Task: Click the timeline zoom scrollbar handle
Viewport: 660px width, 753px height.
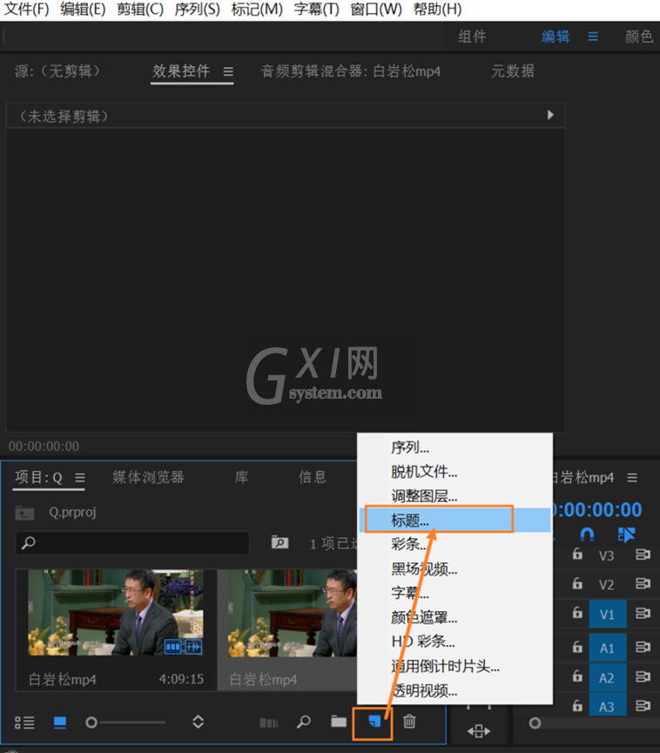Action: (x=535, y=723)
